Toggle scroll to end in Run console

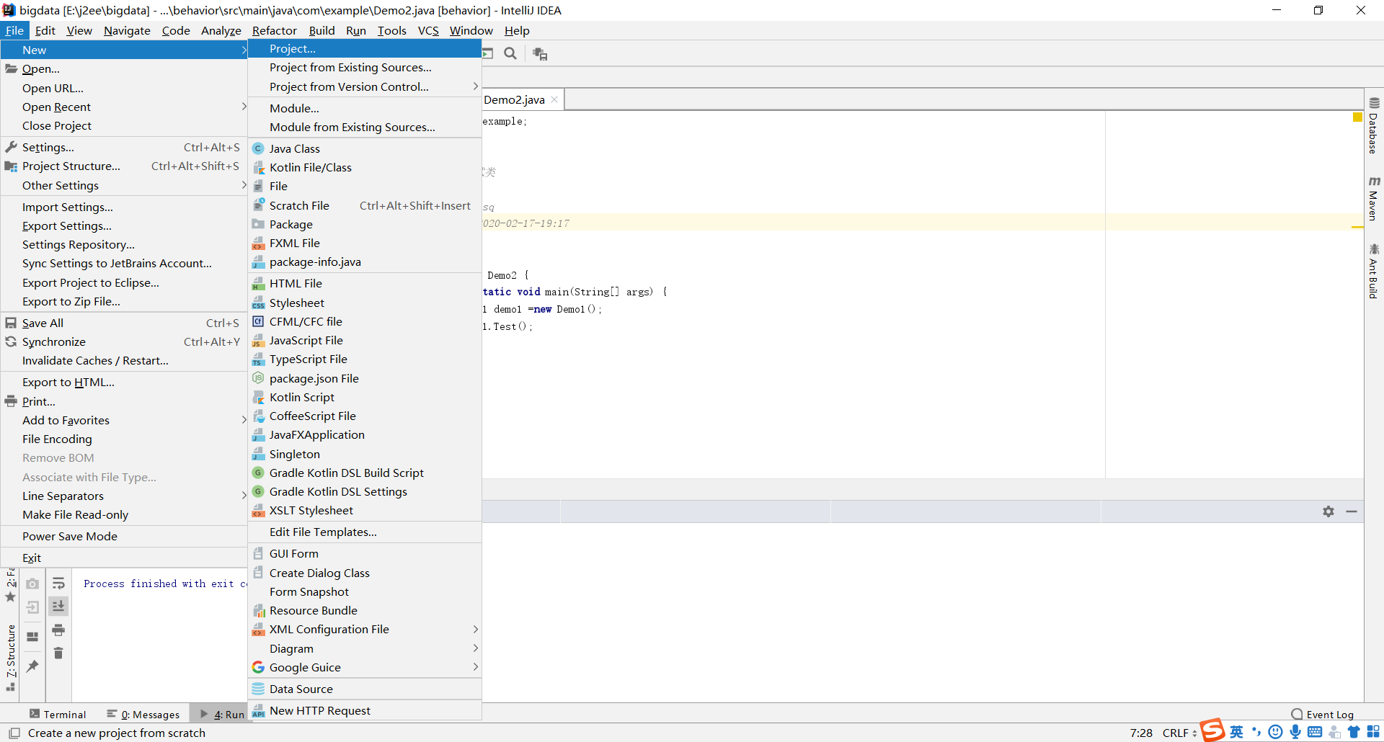pyautogui.click(x=58, y=607)
